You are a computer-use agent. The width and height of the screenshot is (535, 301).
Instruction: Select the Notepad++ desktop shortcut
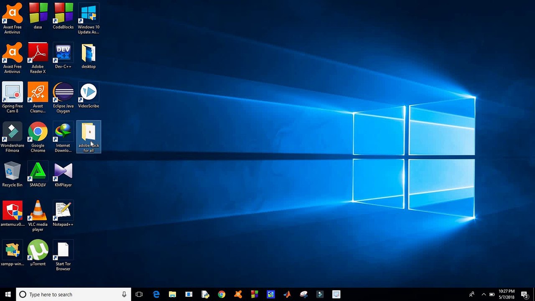[x=63, y=214]
